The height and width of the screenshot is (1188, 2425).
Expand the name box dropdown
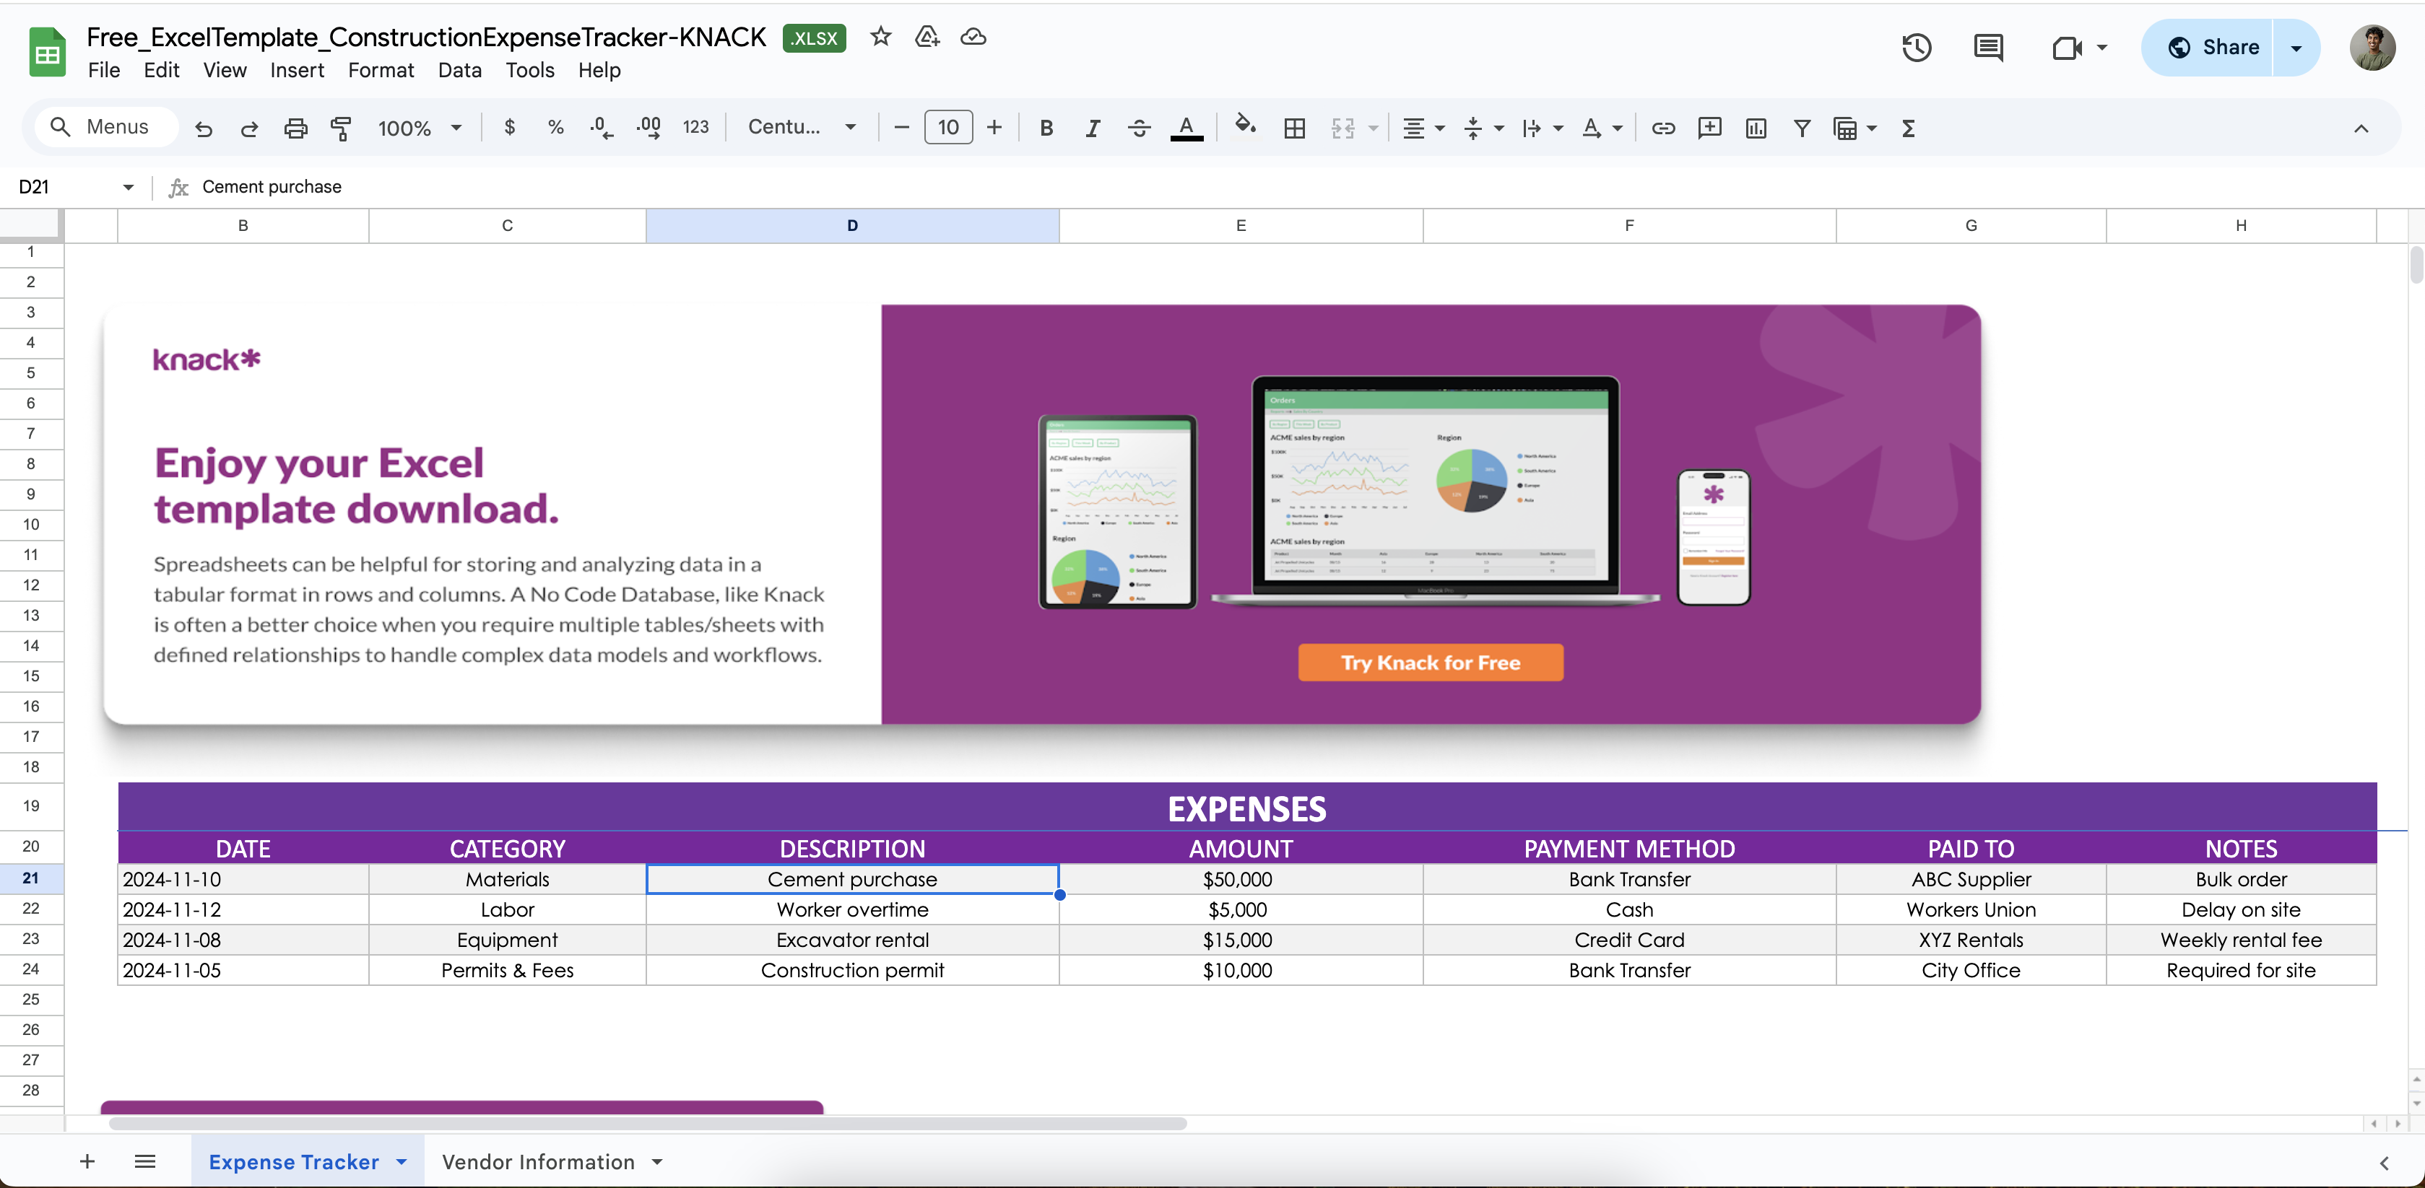(x=129, y=186)
